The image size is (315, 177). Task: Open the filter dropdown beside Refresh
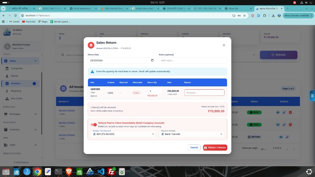coord(254,55)
